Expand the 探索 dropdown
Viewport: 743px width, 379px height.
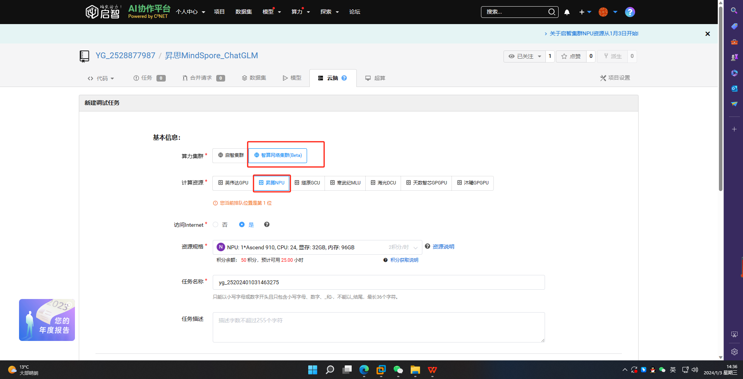point(330,12)
